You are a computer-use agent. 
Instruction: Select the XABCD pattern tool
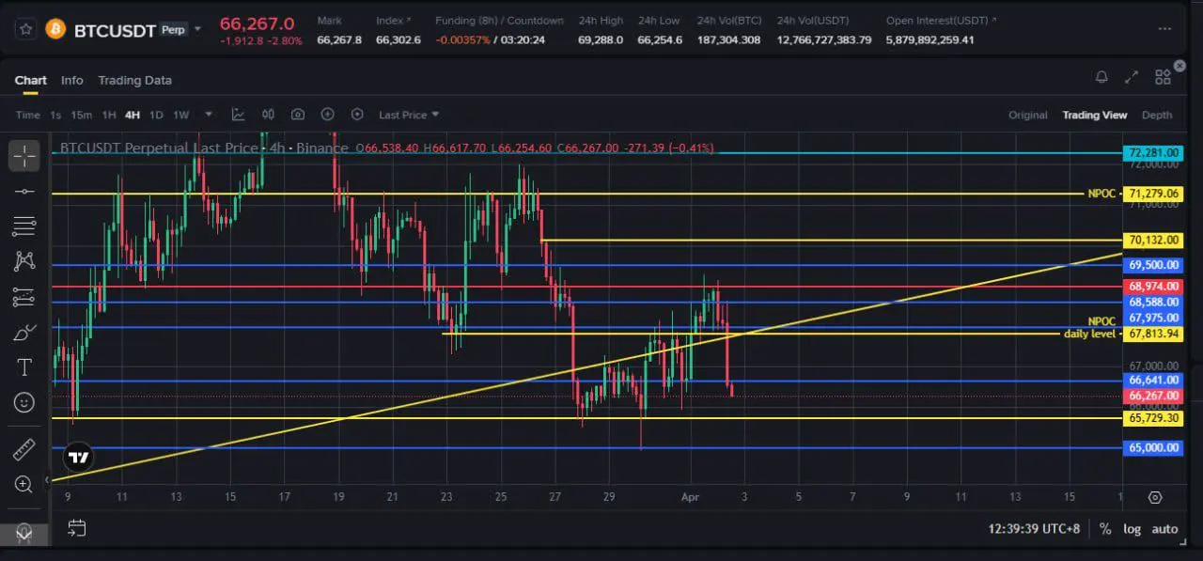24,261
